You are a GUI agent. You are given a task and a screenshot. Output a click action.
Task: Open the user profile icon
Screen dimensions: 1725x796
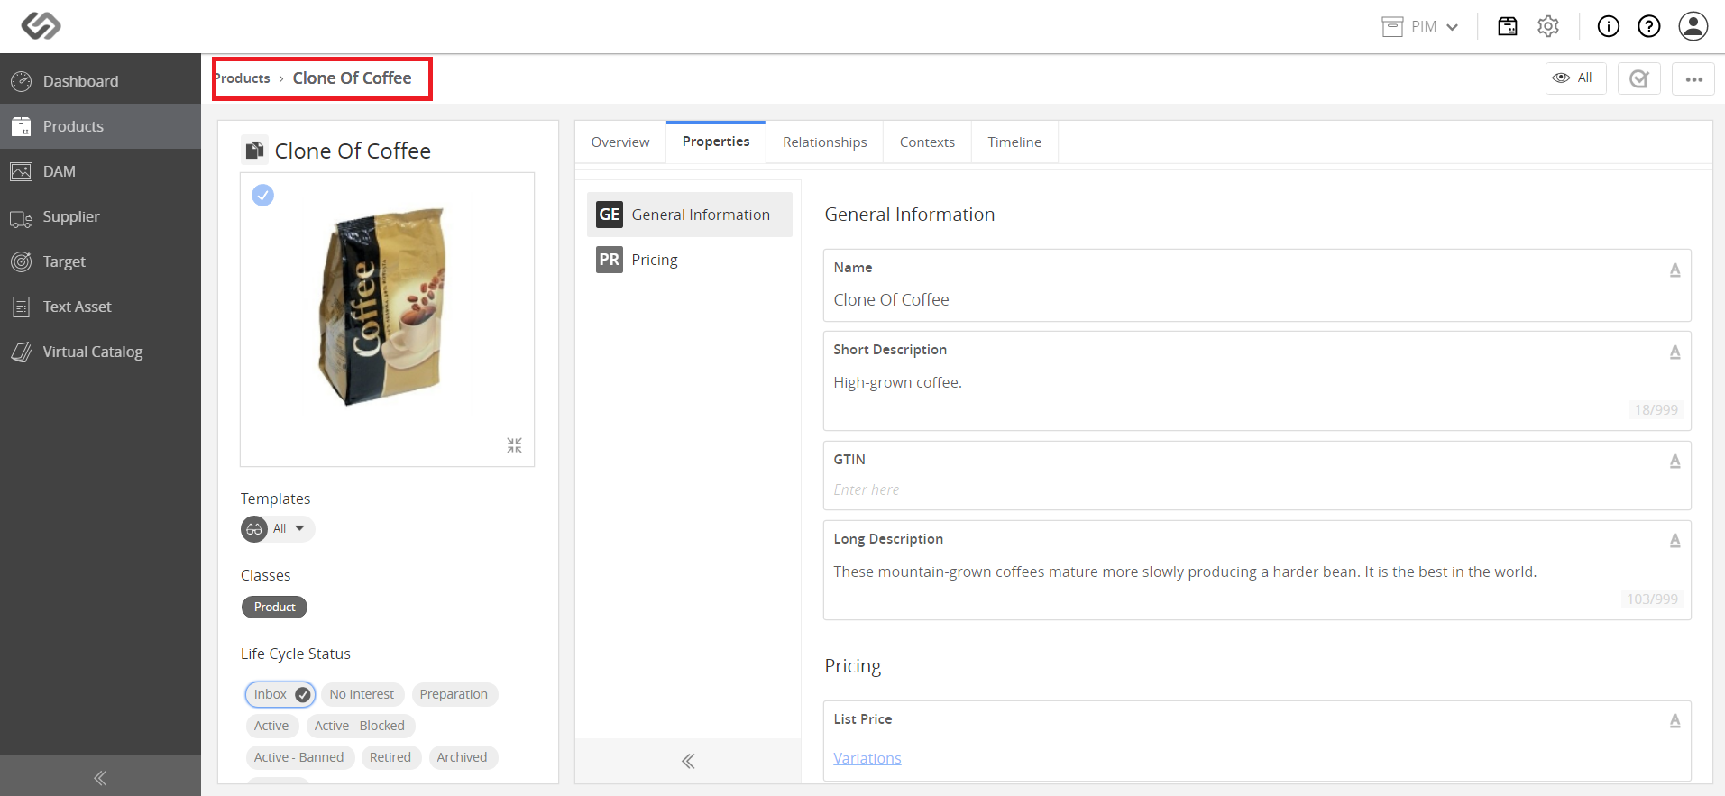pyautogui.click(x=1693, y=26)
